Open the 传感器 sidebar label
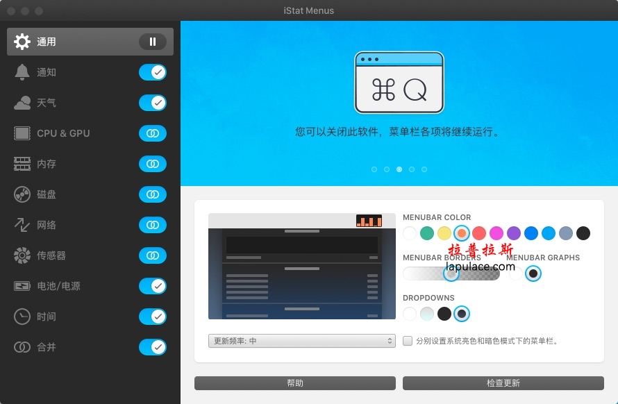 (x=51, y=255)
